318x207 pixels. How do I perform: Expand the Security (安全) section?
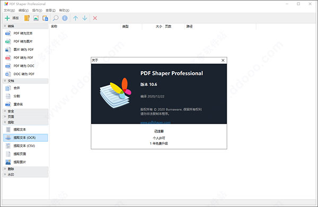tap(25, 111)
